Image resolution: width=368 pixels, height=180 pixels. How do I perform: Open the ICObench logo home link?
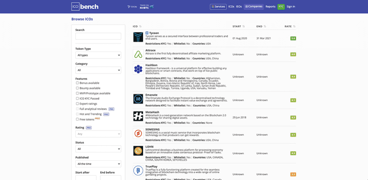(85, 6)
